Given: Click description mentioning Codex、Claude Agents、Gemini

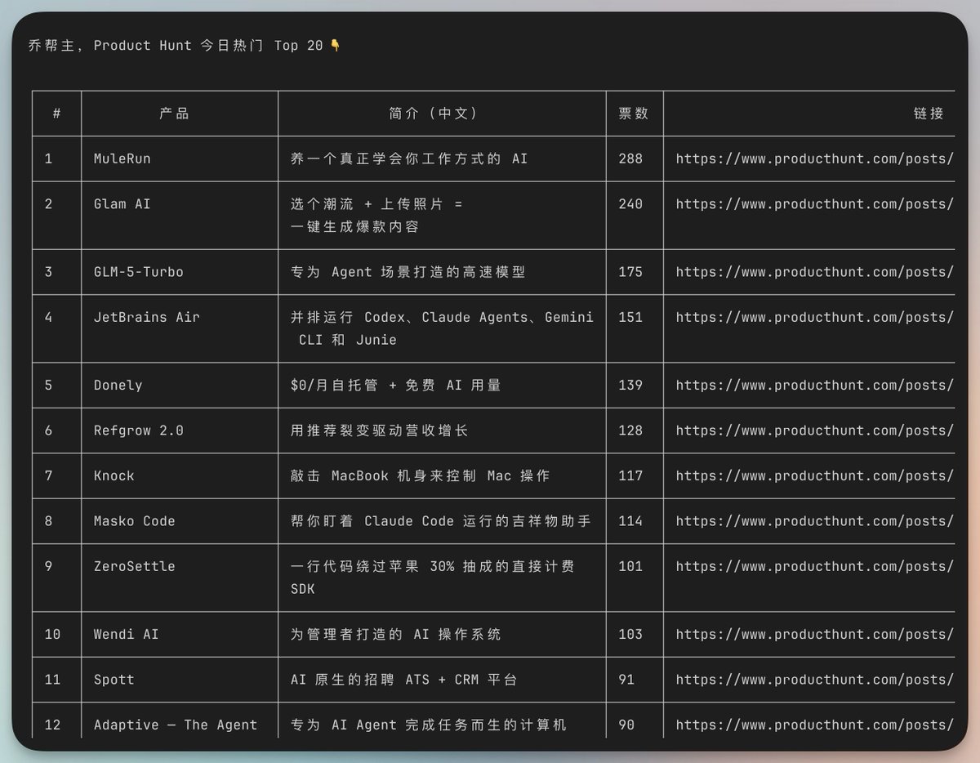Looking at the screenshot, I should [442, 328].
